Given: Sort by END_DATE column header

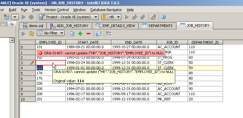Looking at the screenshot, I should (134, 42).
